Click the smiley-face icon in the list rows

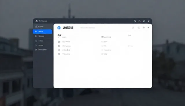point(59,50)
